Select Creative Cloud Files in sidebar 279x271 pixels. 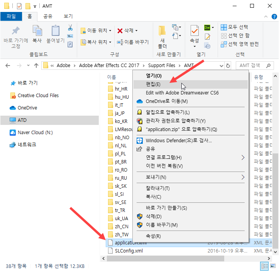[34, 96]
